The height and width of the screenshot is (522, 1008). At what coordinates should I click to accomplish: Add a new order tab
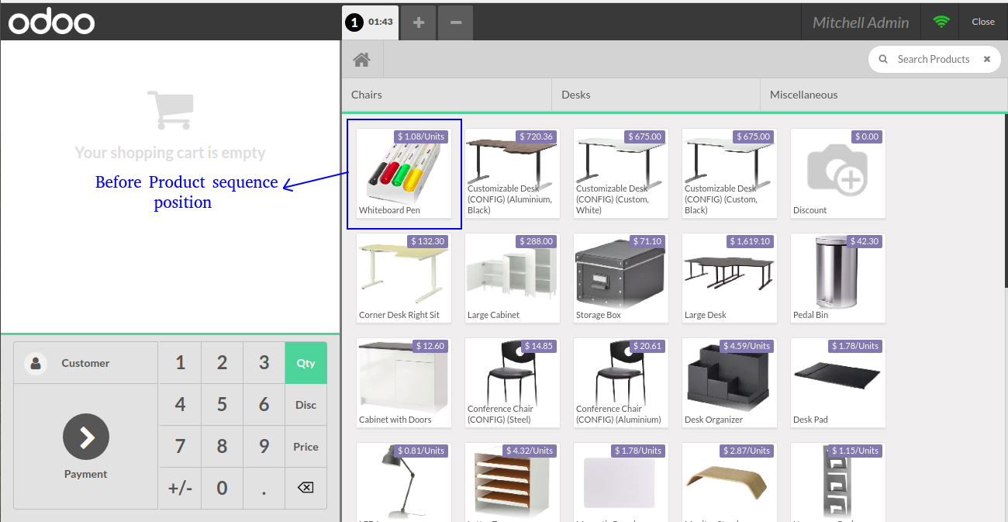[418, 22]
